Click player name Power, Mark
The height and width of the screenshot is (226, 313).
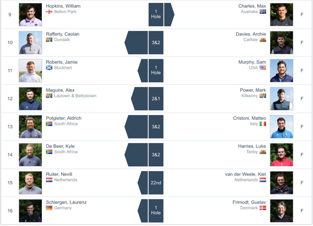tap(253, 90)
